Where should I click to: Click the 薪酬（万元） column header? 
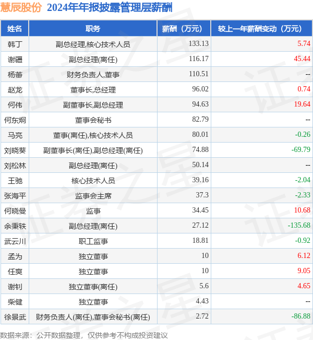pyautogui.click(x=184, y=28)
